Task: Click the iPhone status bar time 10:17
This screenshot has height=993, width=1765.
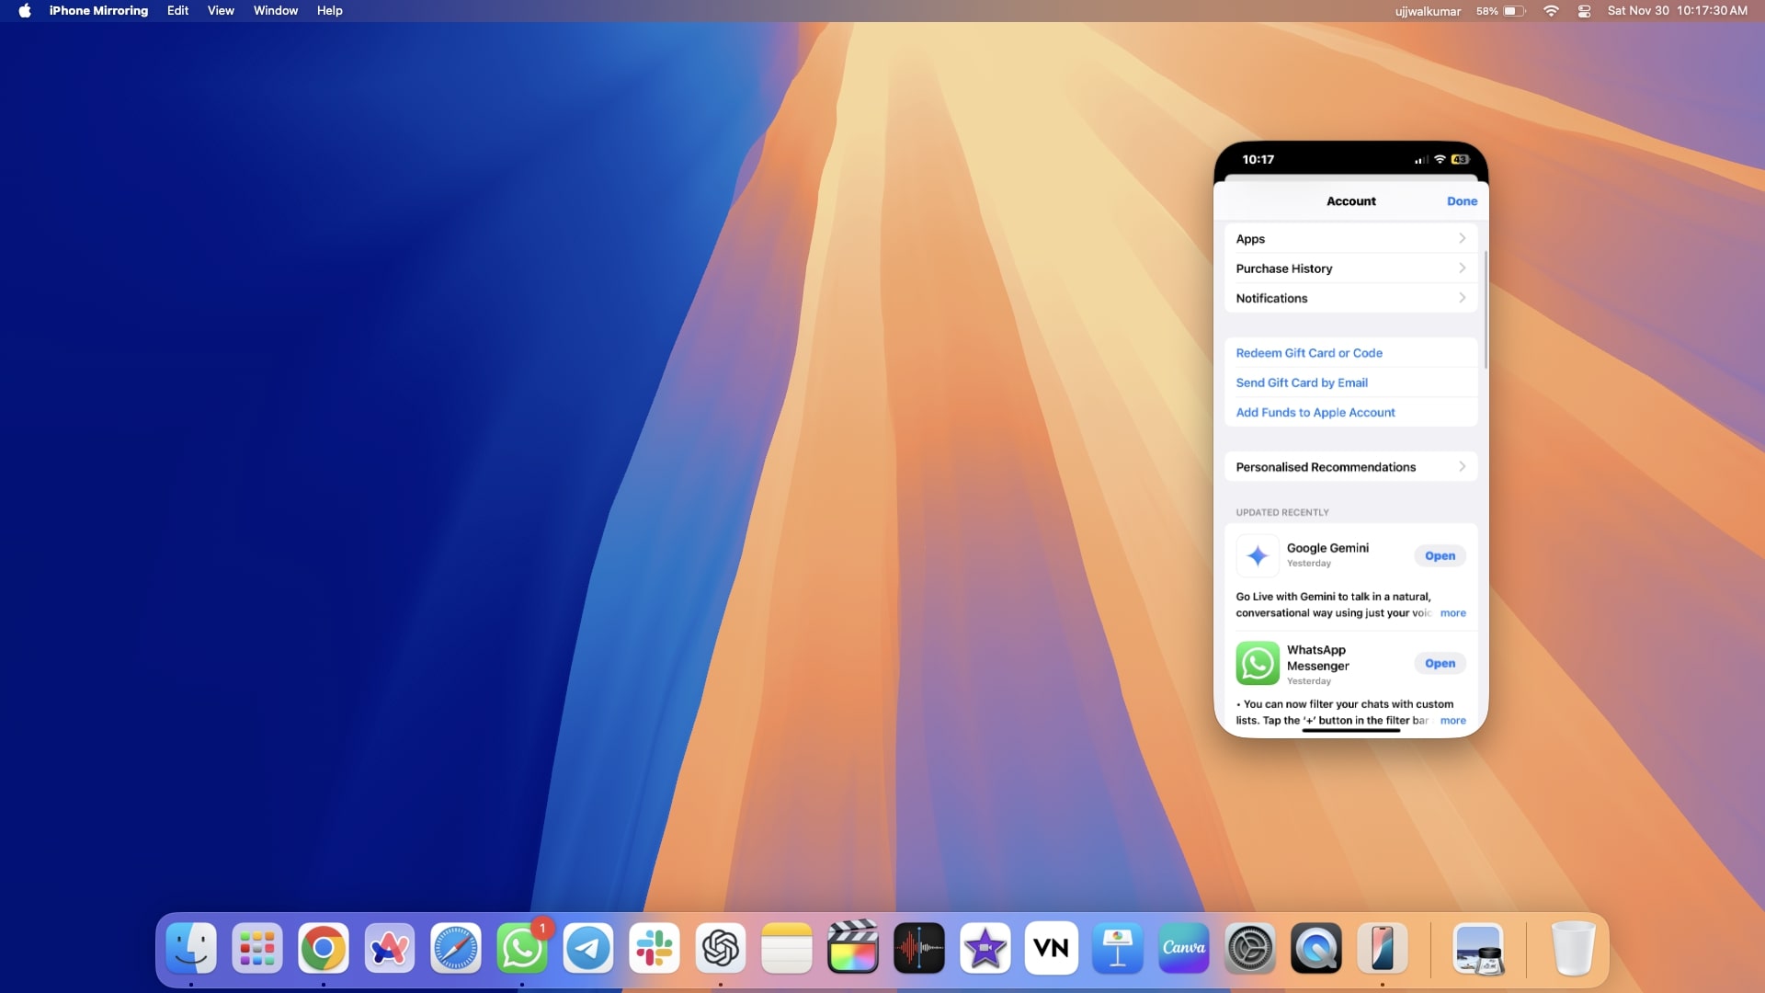Action: (x=1258, y=159)
